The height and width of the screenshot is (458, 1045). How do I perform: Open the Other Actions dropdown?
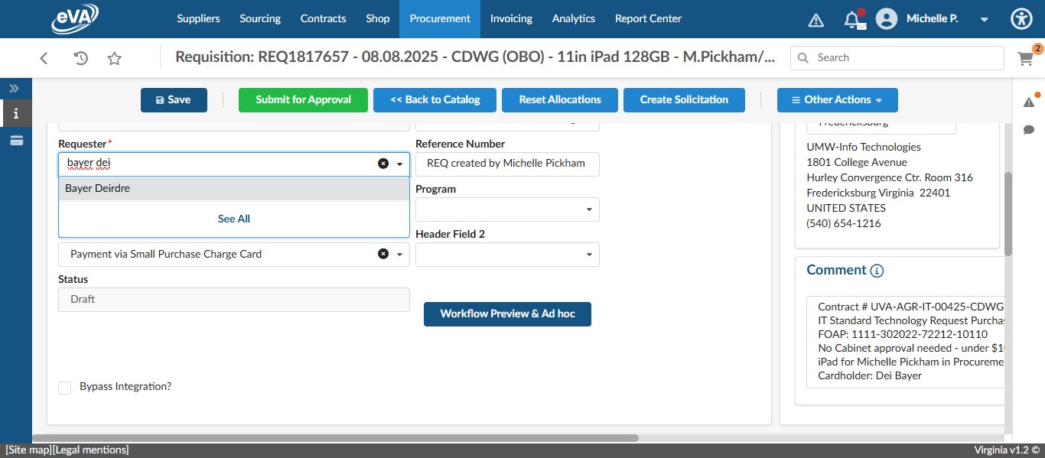tap(837, 99)
